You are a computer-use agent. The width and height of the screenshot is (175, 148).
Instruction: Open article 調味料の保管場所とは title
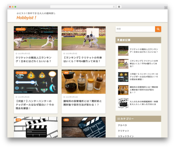(x=83, y=103)
